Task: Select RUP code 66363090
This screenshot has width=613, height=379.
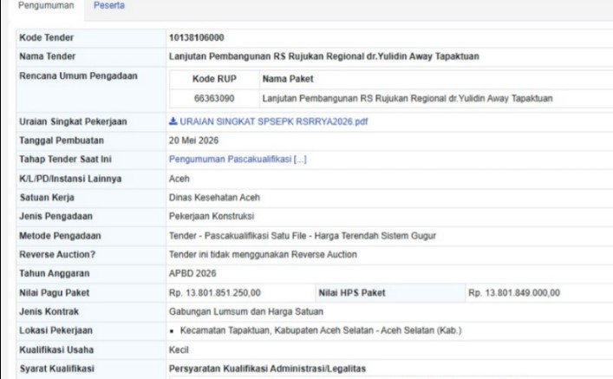Action: [x=214, y=98]
